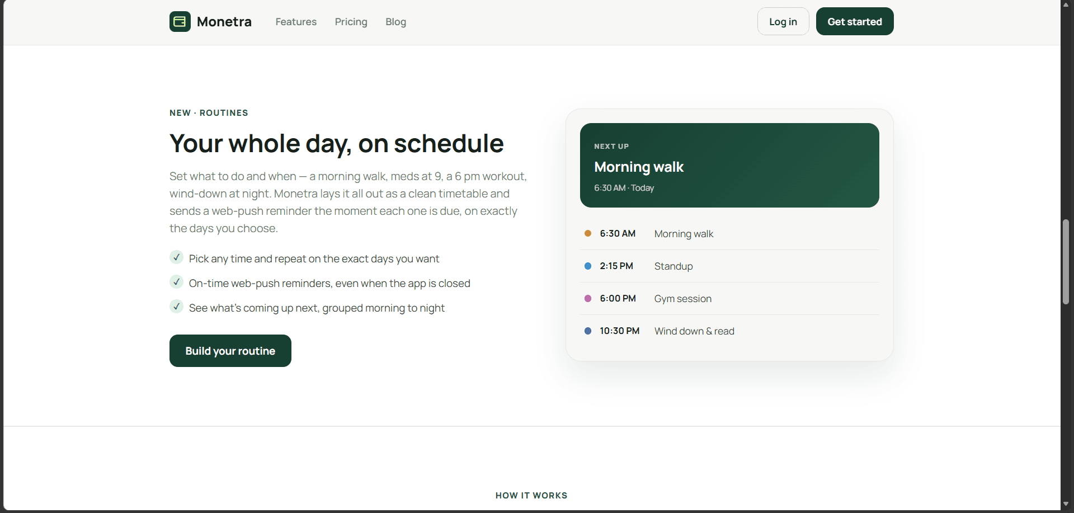Image resolution: width=1074 pixels, height=513 pixels.
Task: Click the 'HOW IT WORKS' section label
Action: point(531,496)
